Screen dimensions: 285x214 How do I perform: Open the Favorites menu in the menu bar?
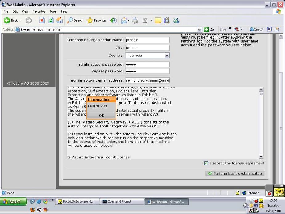[39, 11]
